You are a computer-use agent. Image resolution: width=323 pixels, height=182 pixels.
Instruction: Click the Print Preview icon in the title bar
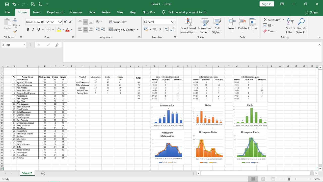(33, 4)
